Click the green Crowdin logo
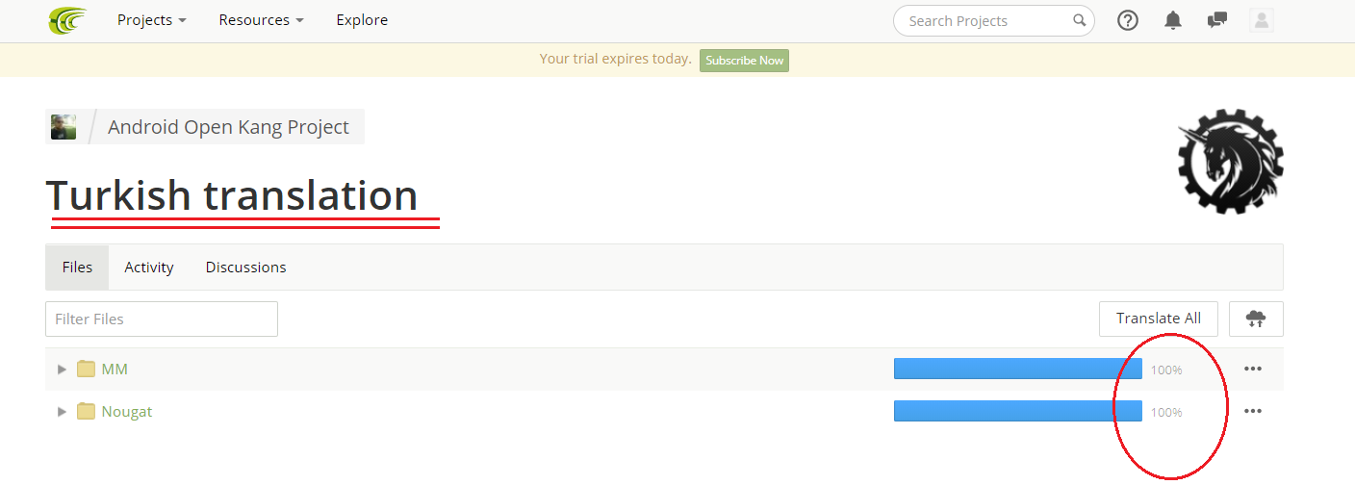1355x485 pixels. tap(67, 20)
